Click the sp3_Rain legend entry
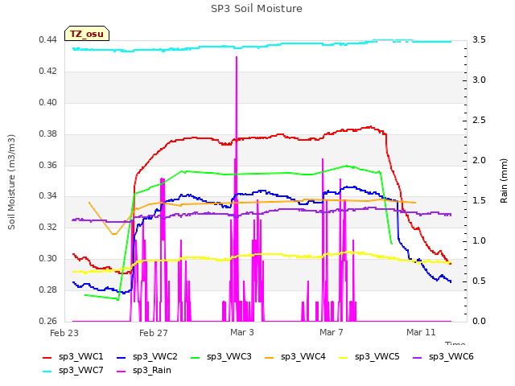Screen dimensions: 515x386 point(144,371)
